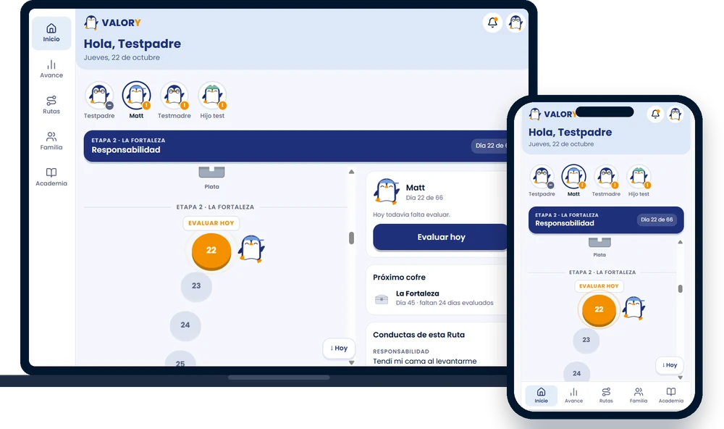
Task: Select Matt's avatar on the laptop screen
Action: point(136,95)
